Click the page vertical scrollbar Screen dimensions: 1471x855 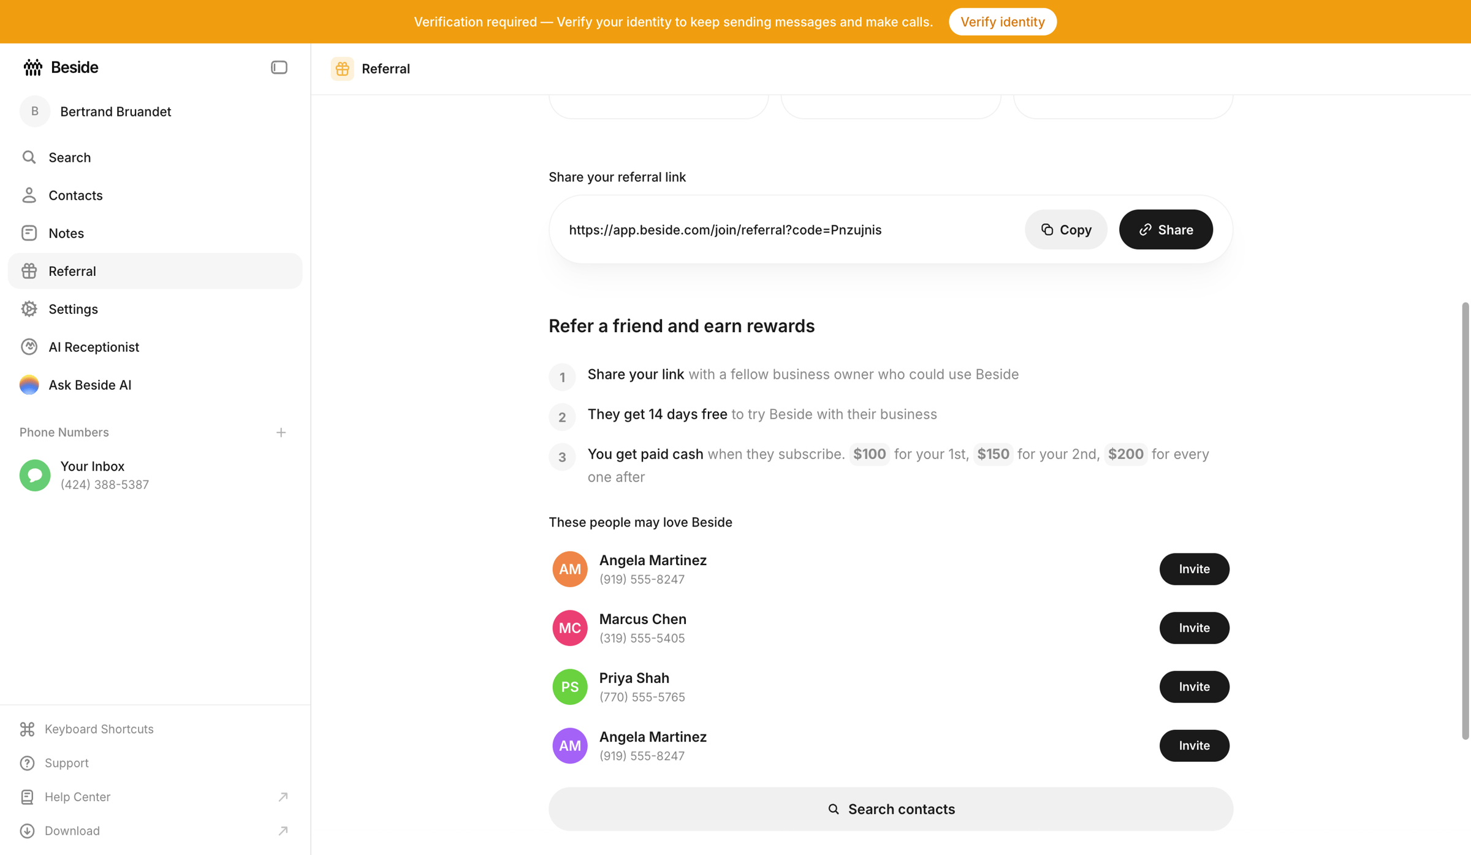(x=1465, y=521)
